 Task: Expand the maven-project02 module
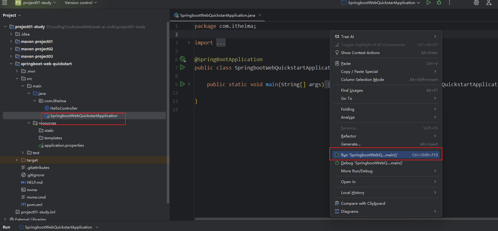click(11, 49)
